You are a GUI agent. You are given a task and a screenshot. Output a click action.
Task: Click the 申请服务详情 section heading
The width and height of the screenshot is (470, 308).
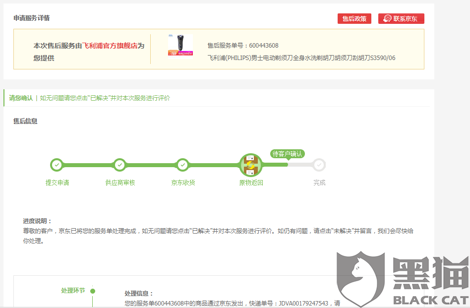pyautogui.click(x=32, y=18)
